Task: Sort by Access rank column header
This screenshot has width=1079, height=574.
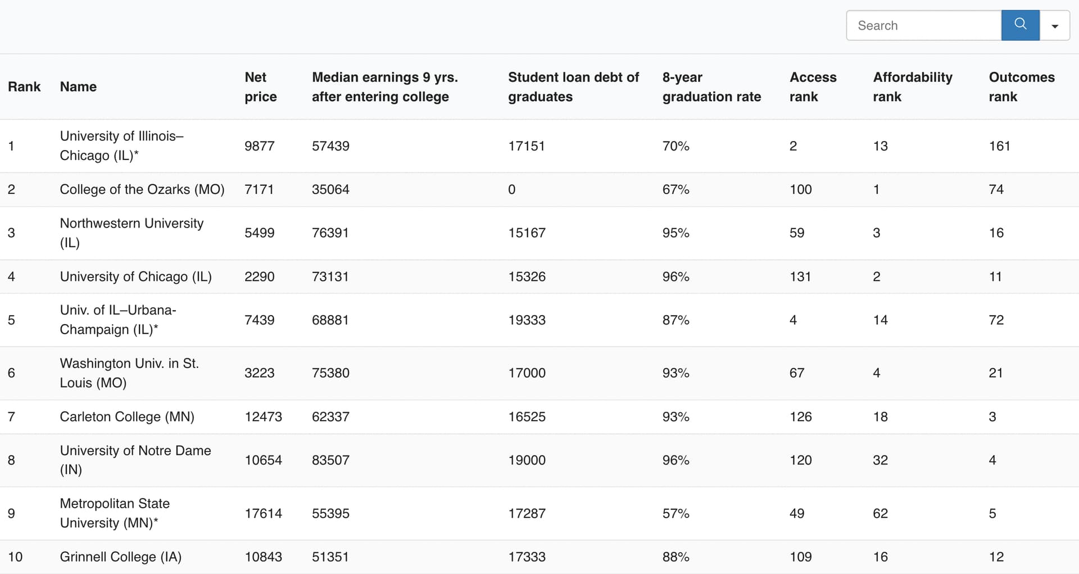Action: (813, 86)
